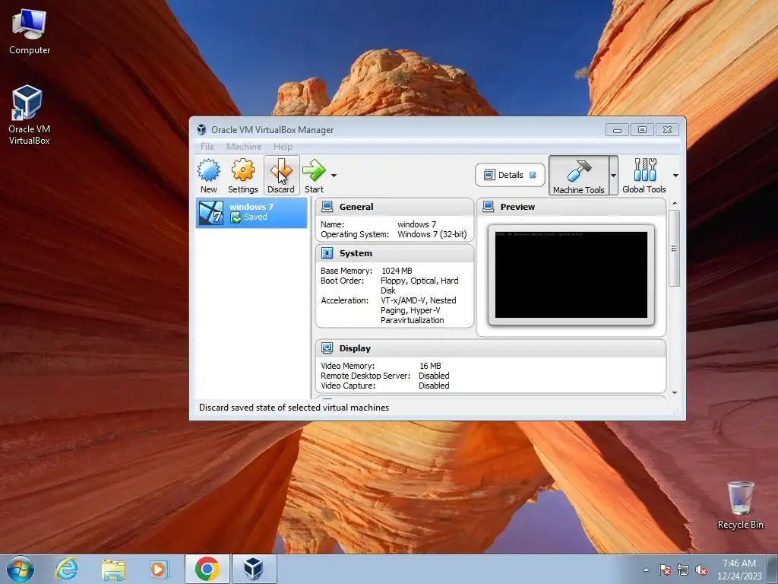Click the '16 MB' video memory value
This screenshot has width=778, height=584.
[x=430, y=366]
